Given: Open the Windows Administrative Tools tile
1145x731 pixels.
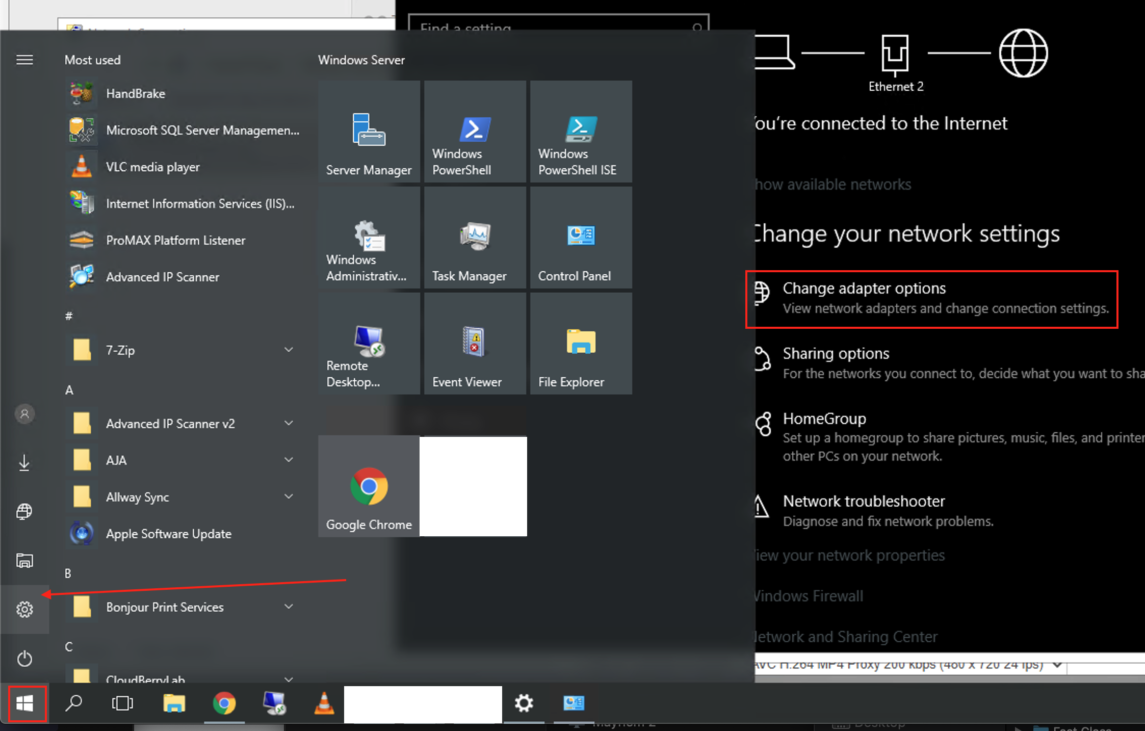Looking at the screenshot, I should point(369,237).
